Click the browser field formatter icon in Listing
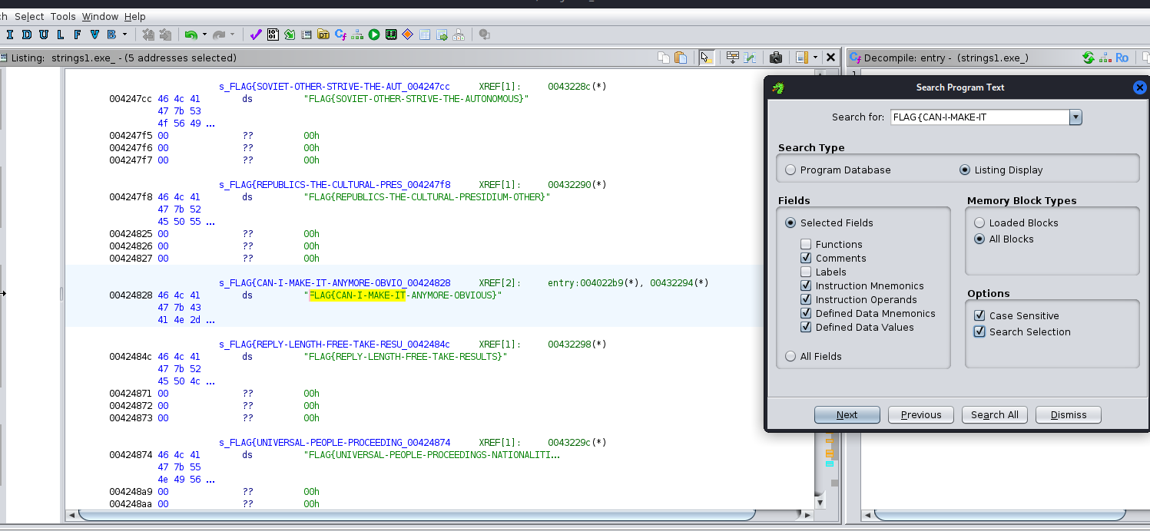The width and height of the screenshot is (1150, 531). click(733, 58)
